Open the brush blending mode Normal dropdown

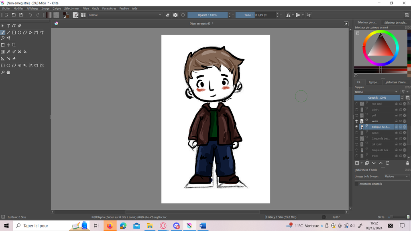[124, 15]
